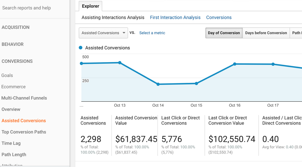
Task: Open Ecommerce reports in sidebar
Action: click(x=14, y=87)
